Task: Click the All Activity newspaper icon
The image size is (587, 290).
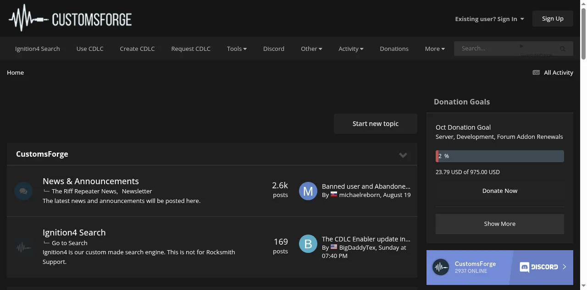Action: coord(536,72)
